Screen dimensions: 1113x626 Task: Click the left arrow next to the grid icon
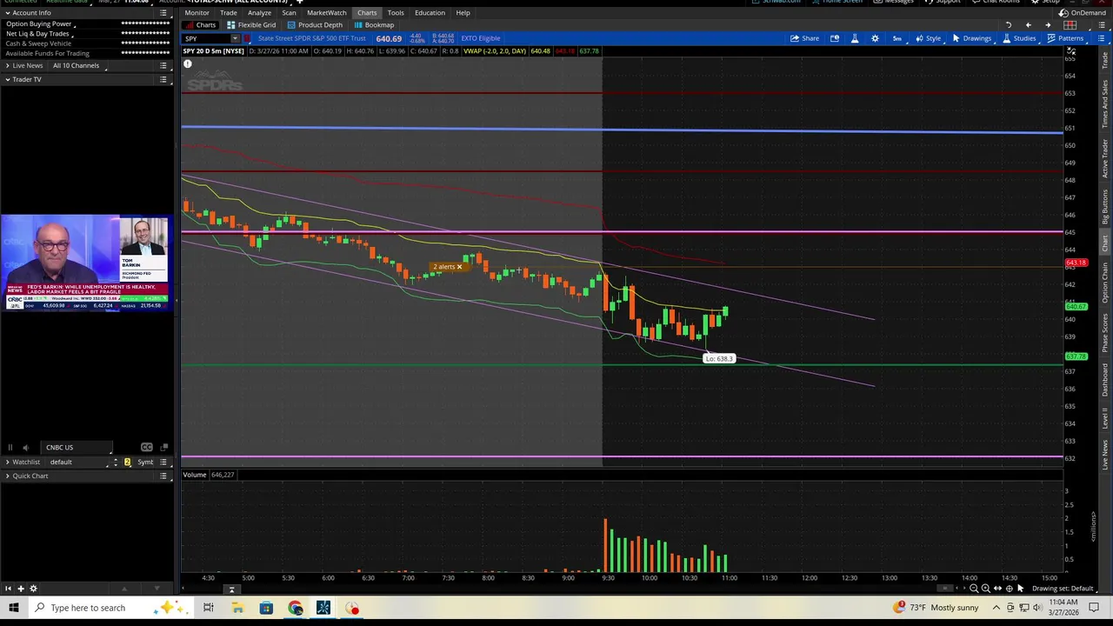[1028, 25]
